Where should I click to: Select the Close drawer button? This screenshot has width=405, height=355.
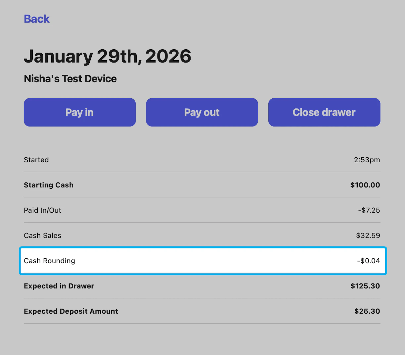[324, 112]
